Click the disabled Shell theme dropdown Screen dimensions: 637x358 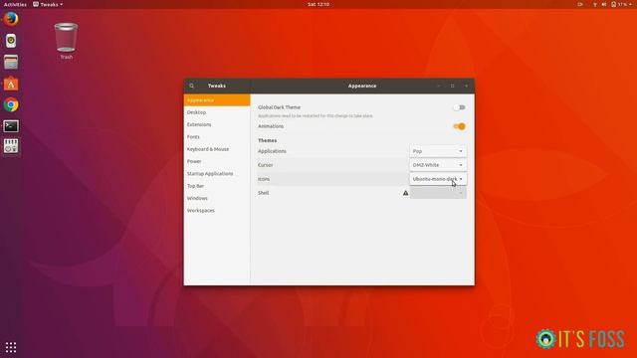pyautogui.click(x=438, y=193)
